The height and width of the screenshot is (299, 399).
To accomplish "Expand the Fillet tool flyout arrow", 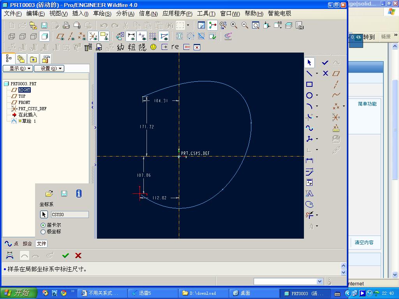I will coord(317,117).
